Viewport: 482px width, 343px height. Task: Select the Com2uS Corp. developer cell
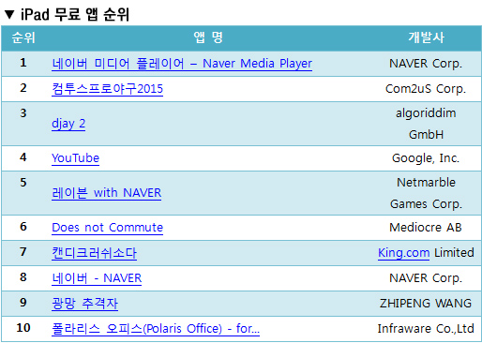coord(426,89)
